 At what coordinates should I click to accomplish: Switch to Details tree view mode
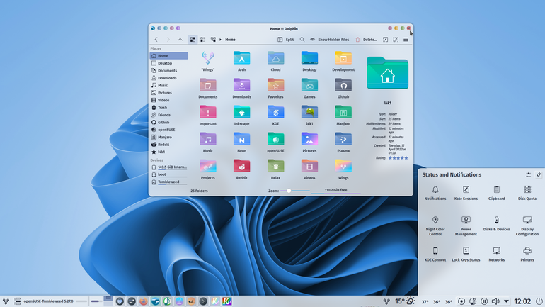point(213,40)
